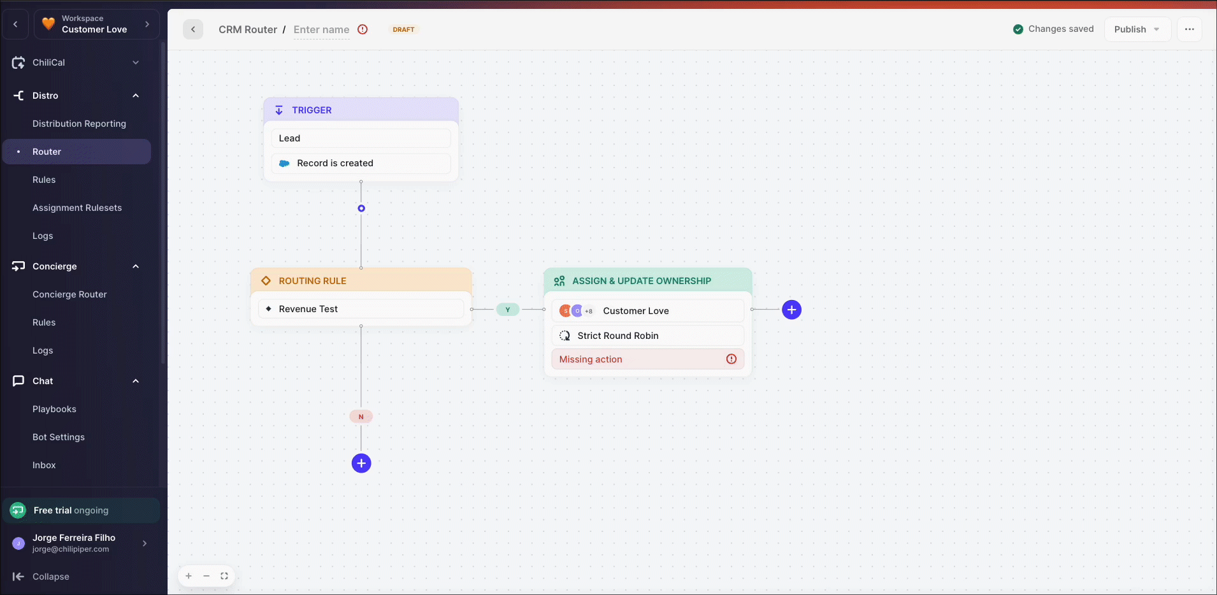The height and width of the screenshot is (595, 1217).
Task: Click the Record is created row
Action: [x=361, y=163]
